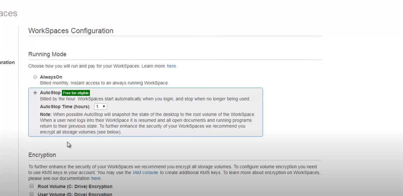Image resolution: width=403 pixels, height=196 pixels.
Task: Click the AutoStop label text
Action: coord(50,93)
